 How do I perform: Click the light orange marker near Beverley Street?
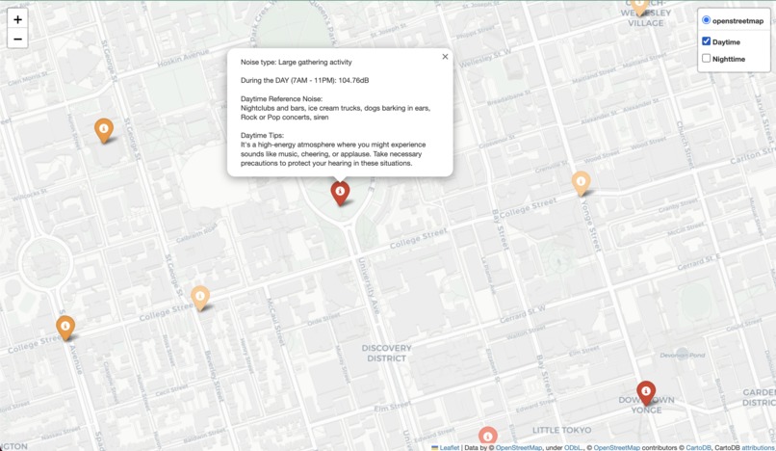200,298
